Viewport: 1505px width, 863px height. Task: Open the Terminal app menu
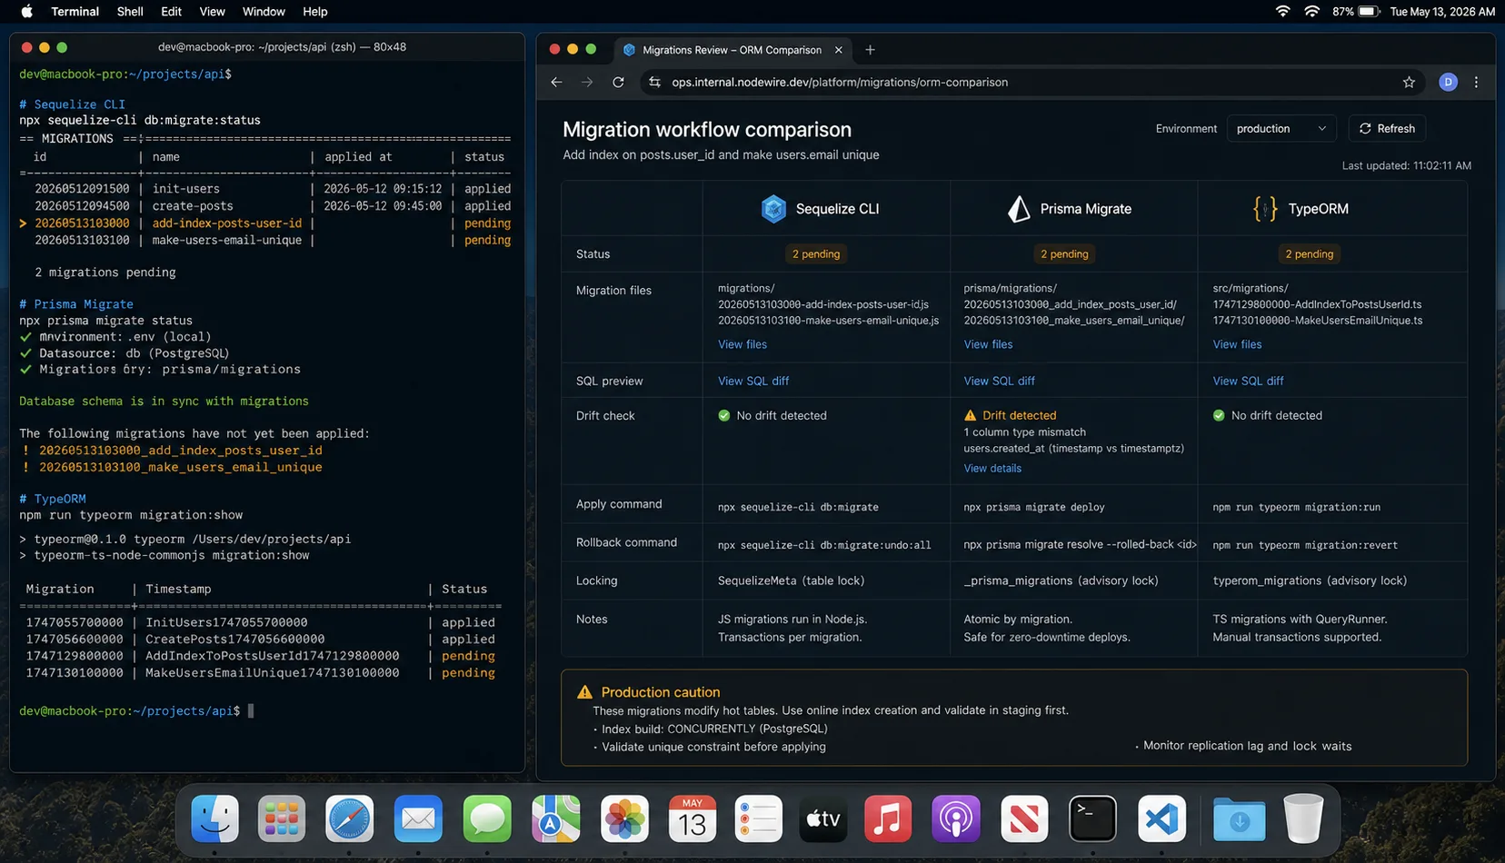(x=75, y=12)
